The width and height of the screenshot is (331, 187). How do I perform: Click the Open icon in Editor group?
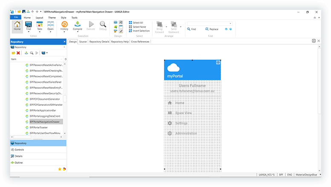50,24
